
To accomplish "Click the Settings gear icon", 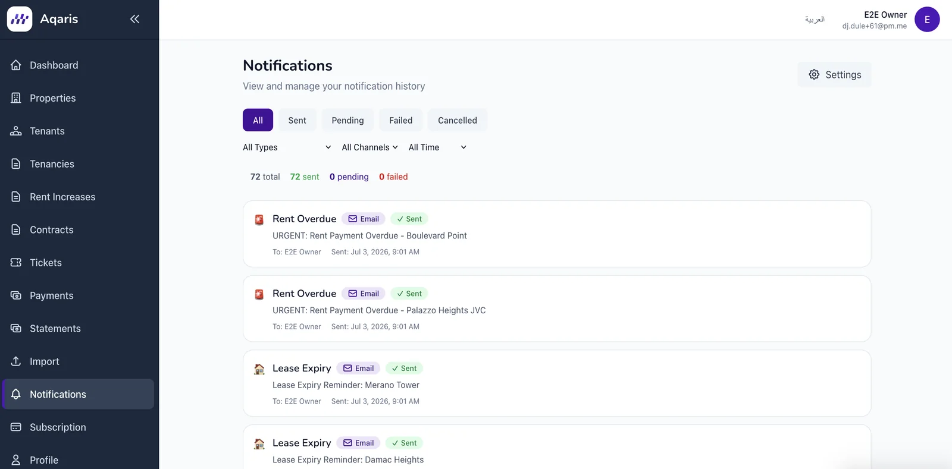I will coord(814,74).
